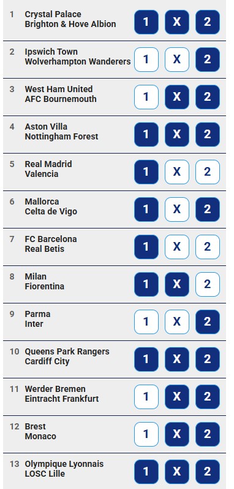Select 2 for Milan vs Fiorentina
Viewport: 234px width, 489px height.
point(208,284)
